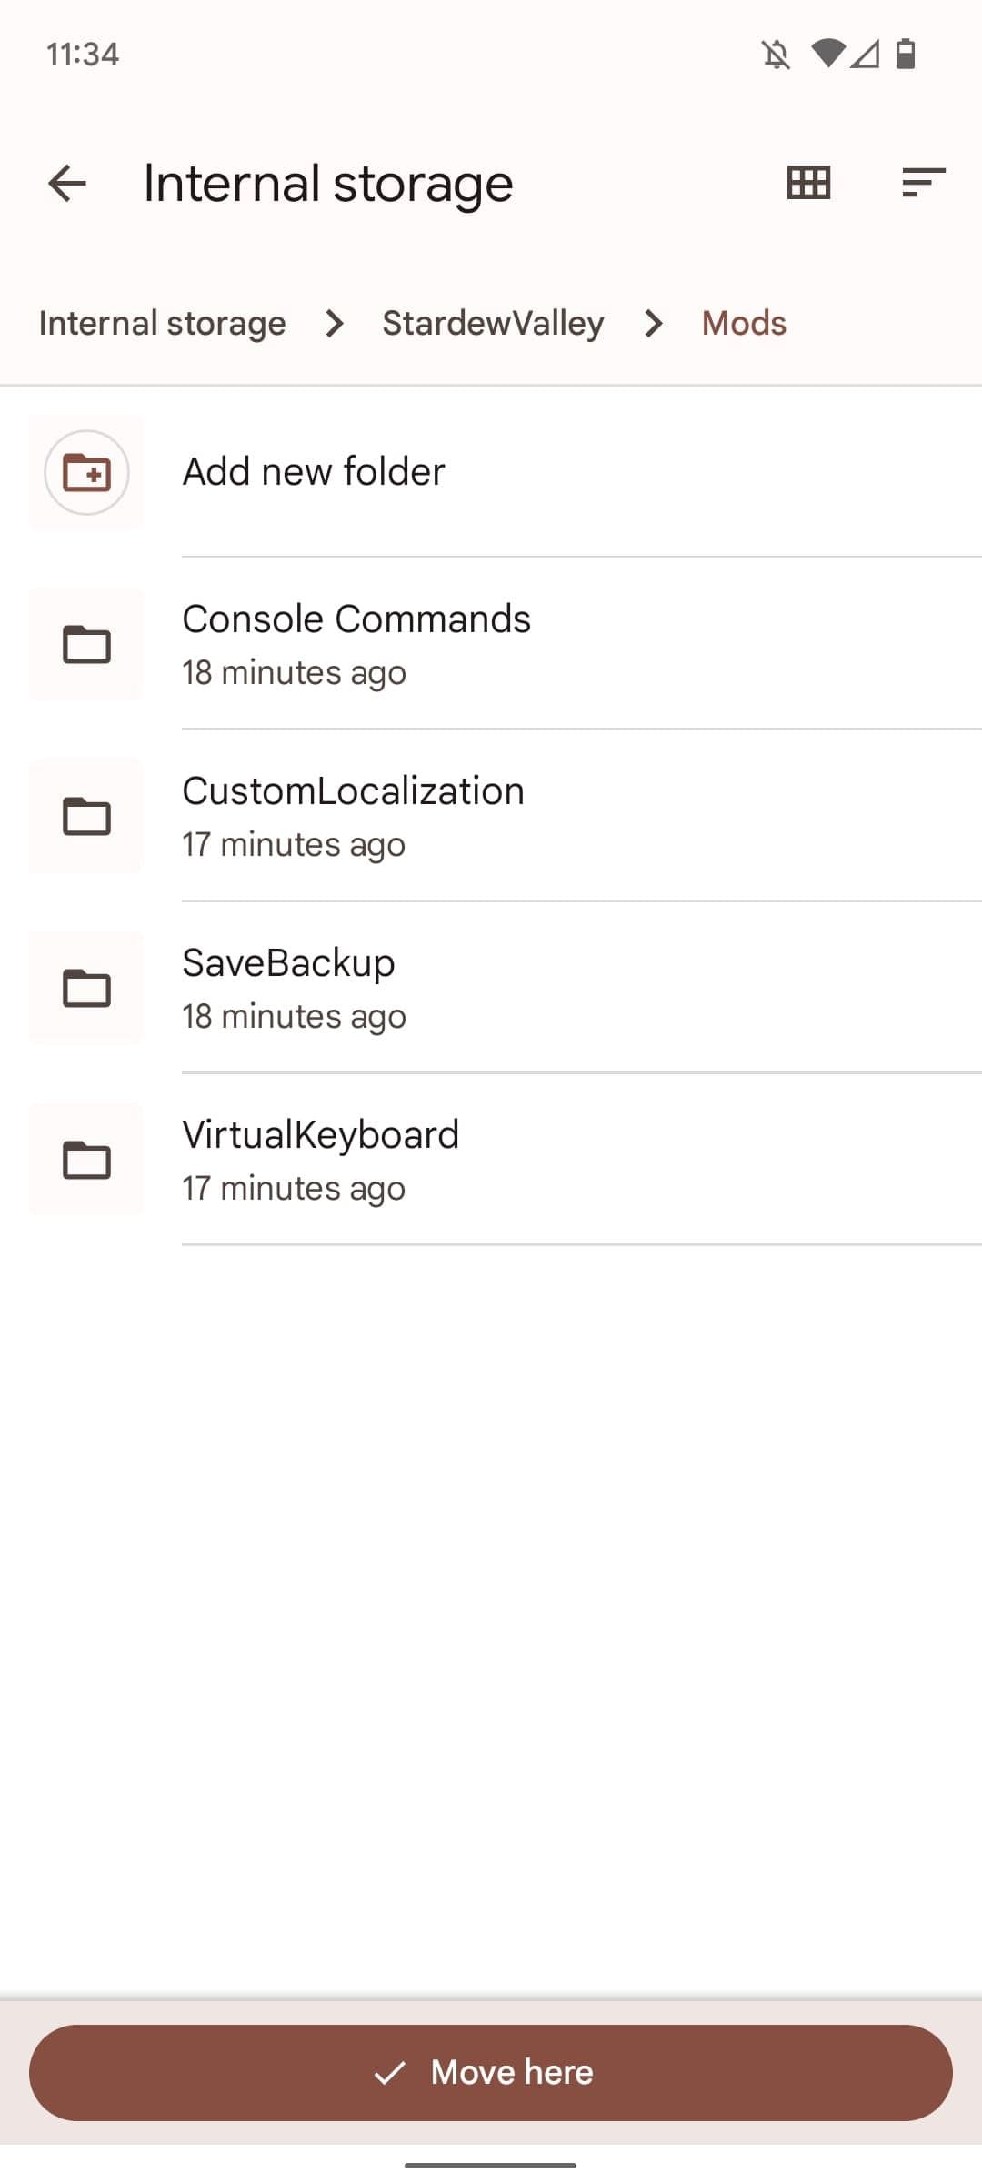Open the CustomLocalization folder
The width and height of the screenshot is (982, 2183).
353,792
